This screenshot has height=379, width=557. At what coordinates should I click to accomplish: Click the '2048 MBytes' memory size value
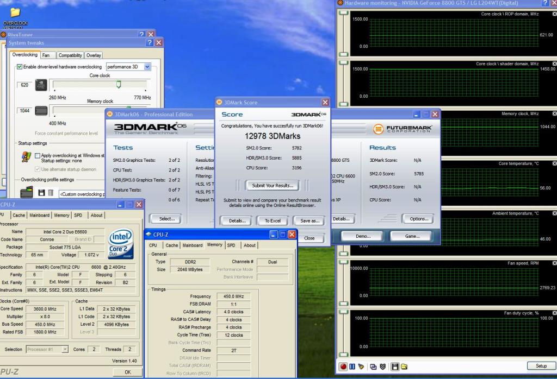190,269
